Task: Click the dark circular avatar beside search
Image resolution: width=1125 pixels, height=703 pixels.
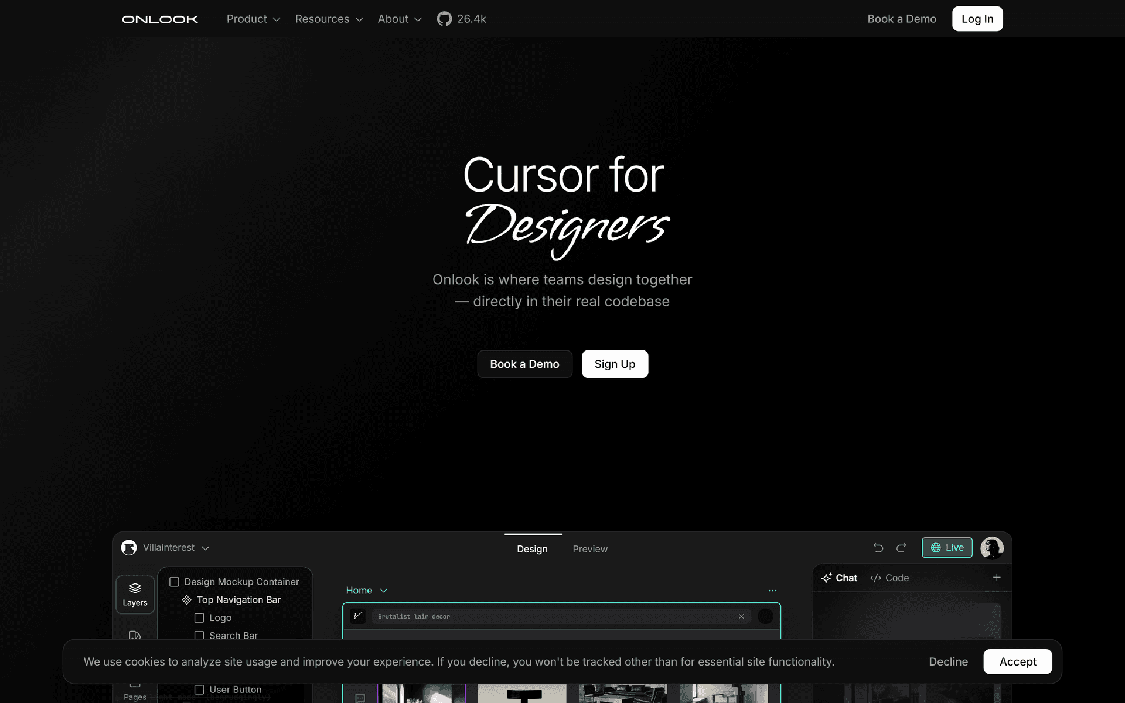Action: [x=765, y=616]
